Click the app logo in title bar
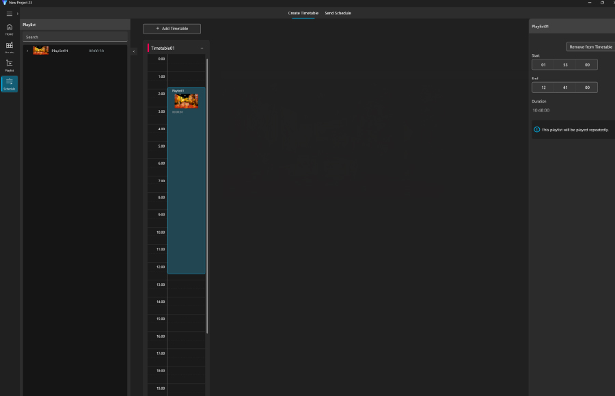The image size is (615, 396). (4, 3)
